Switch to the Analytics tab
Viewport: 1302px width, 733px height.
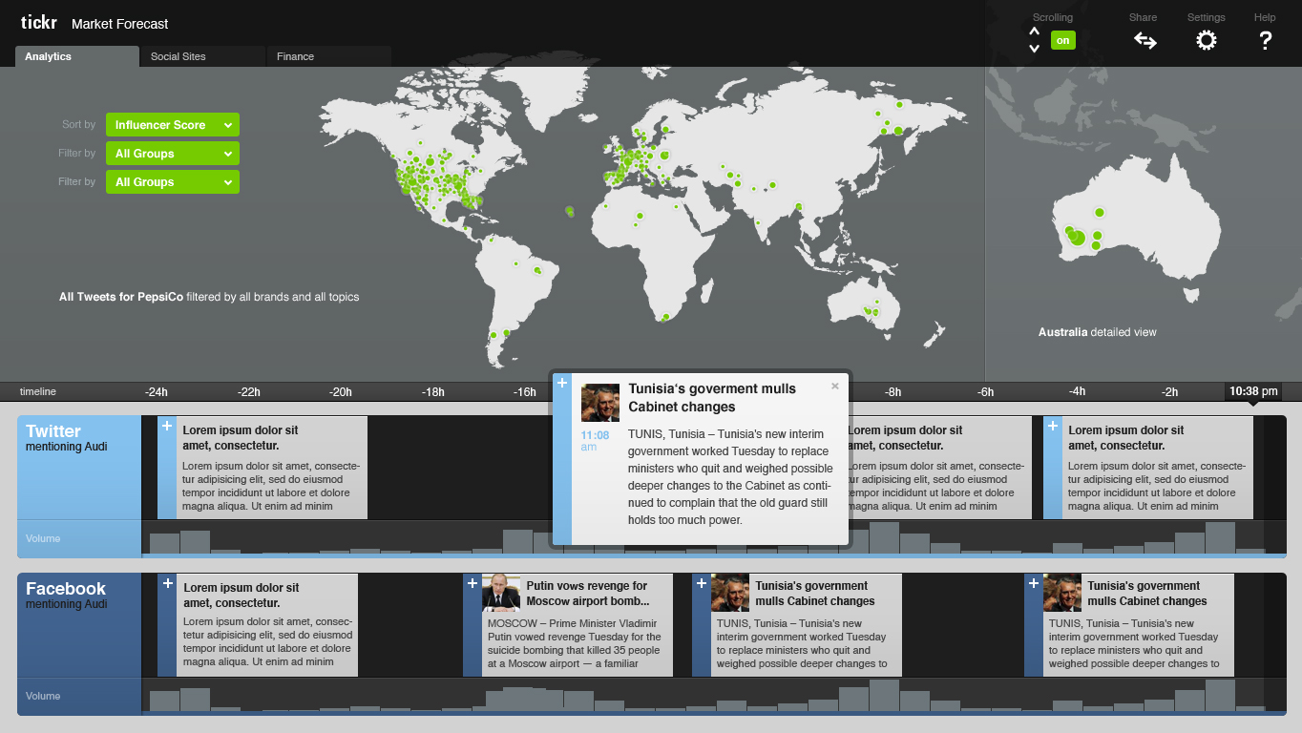pyautogui.click(x=77, y=56)
